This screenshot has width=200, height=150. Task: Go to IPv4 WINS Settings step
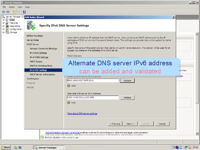pos(39,57)
